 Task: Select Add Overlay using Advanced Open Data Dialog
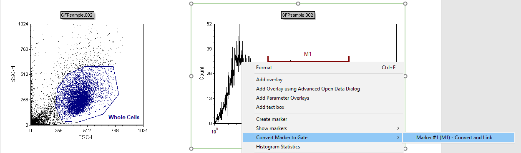click(x=323, y=89)
